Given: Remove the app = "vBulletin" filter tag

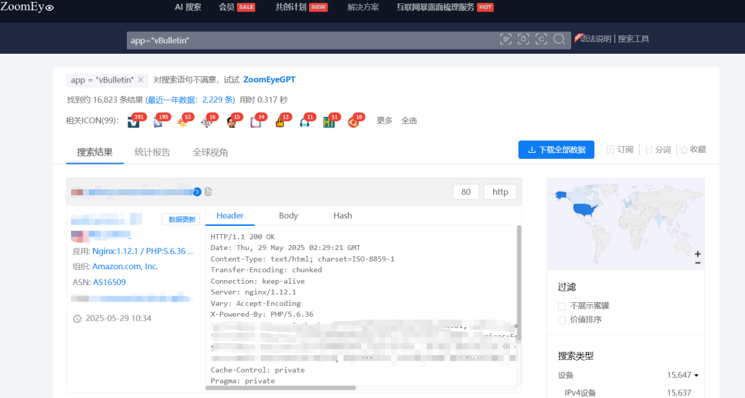Looking at the screenshot, I should click(141, 80).
